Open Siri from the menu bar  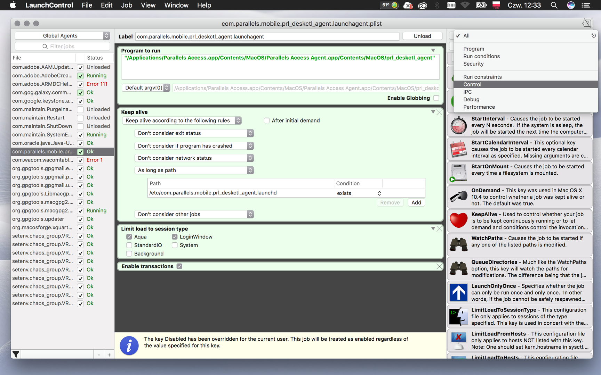[571, 5]
